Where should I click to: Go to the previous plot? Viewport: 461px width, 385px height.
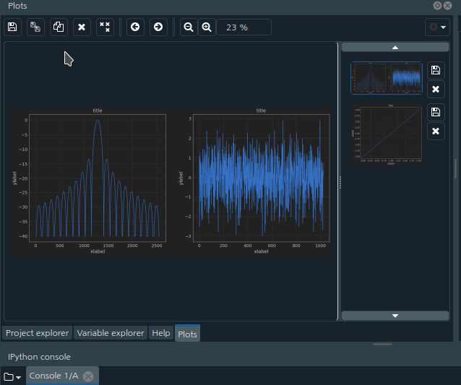pyautogui.click(x=135, y=27)
